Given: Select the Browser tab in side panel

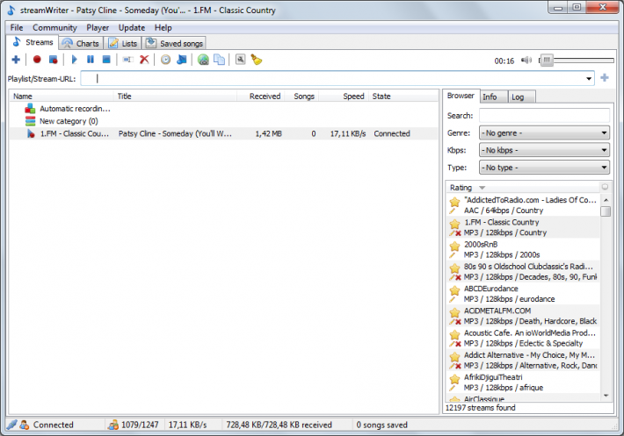Looking at the screenshot, I should (x=461, y=96).
